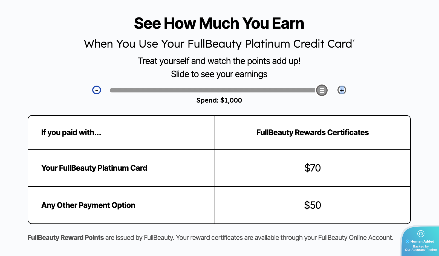The height and width of the screenshot is (256, 439).
Task: Click the $50 rewards certificate value
Action: click(x=312, y=205)
